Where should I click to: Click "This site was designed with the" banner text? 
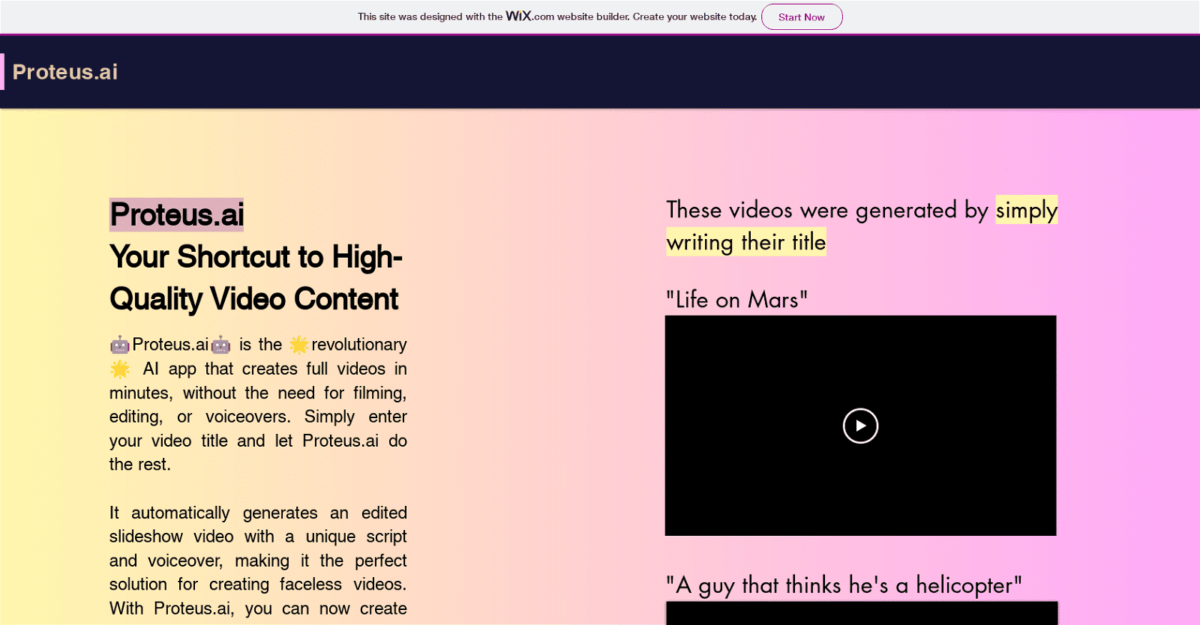430,16
